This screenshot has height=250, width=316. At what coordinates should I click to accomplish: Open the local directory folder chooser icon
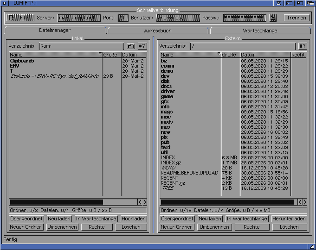click(131, 46)
